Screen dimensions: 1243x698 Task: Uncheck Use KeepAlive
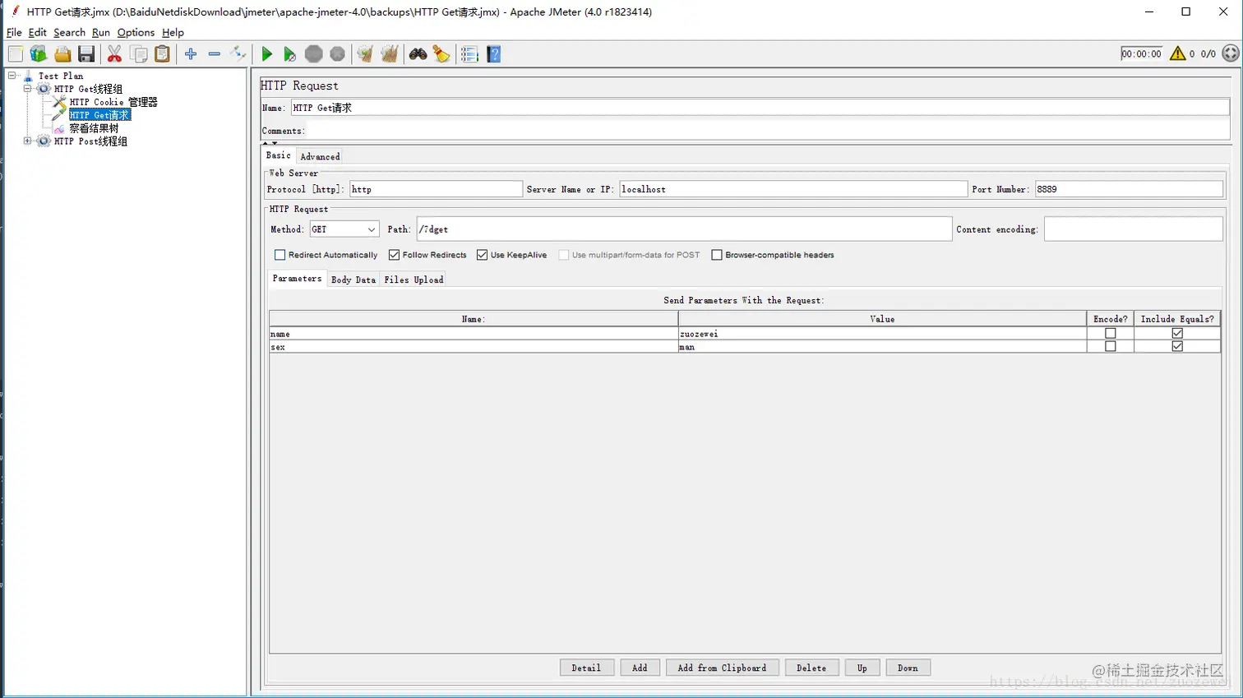[x=481, y=255]
